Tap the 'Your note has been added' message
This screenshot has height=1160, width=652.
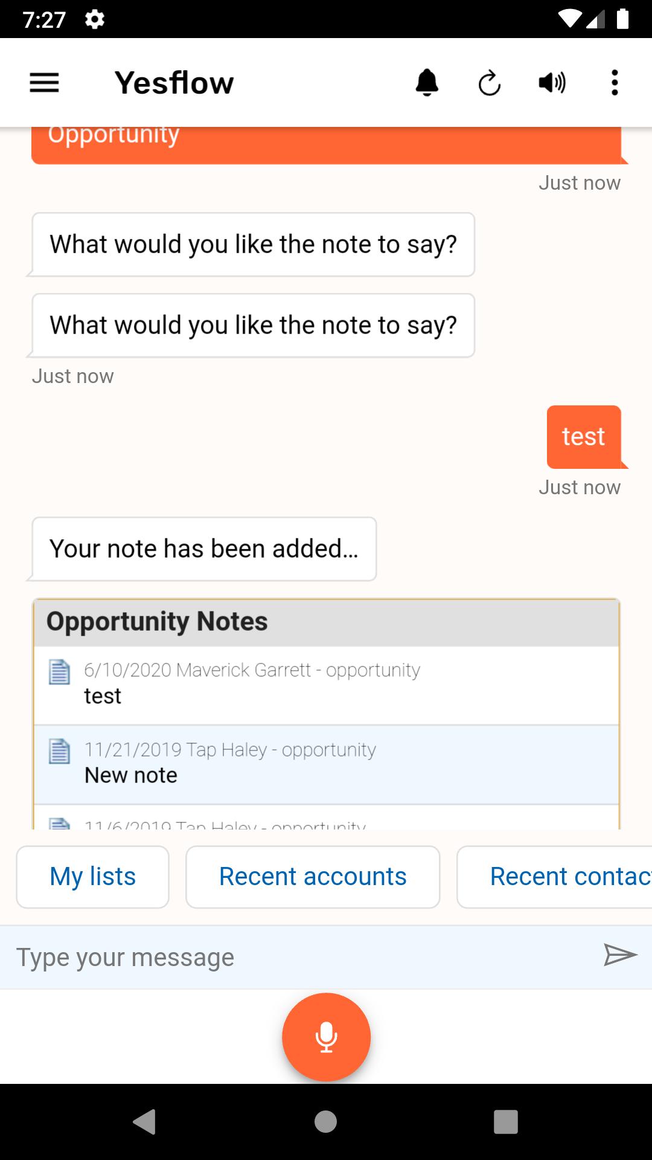click(x=204, y=549)
